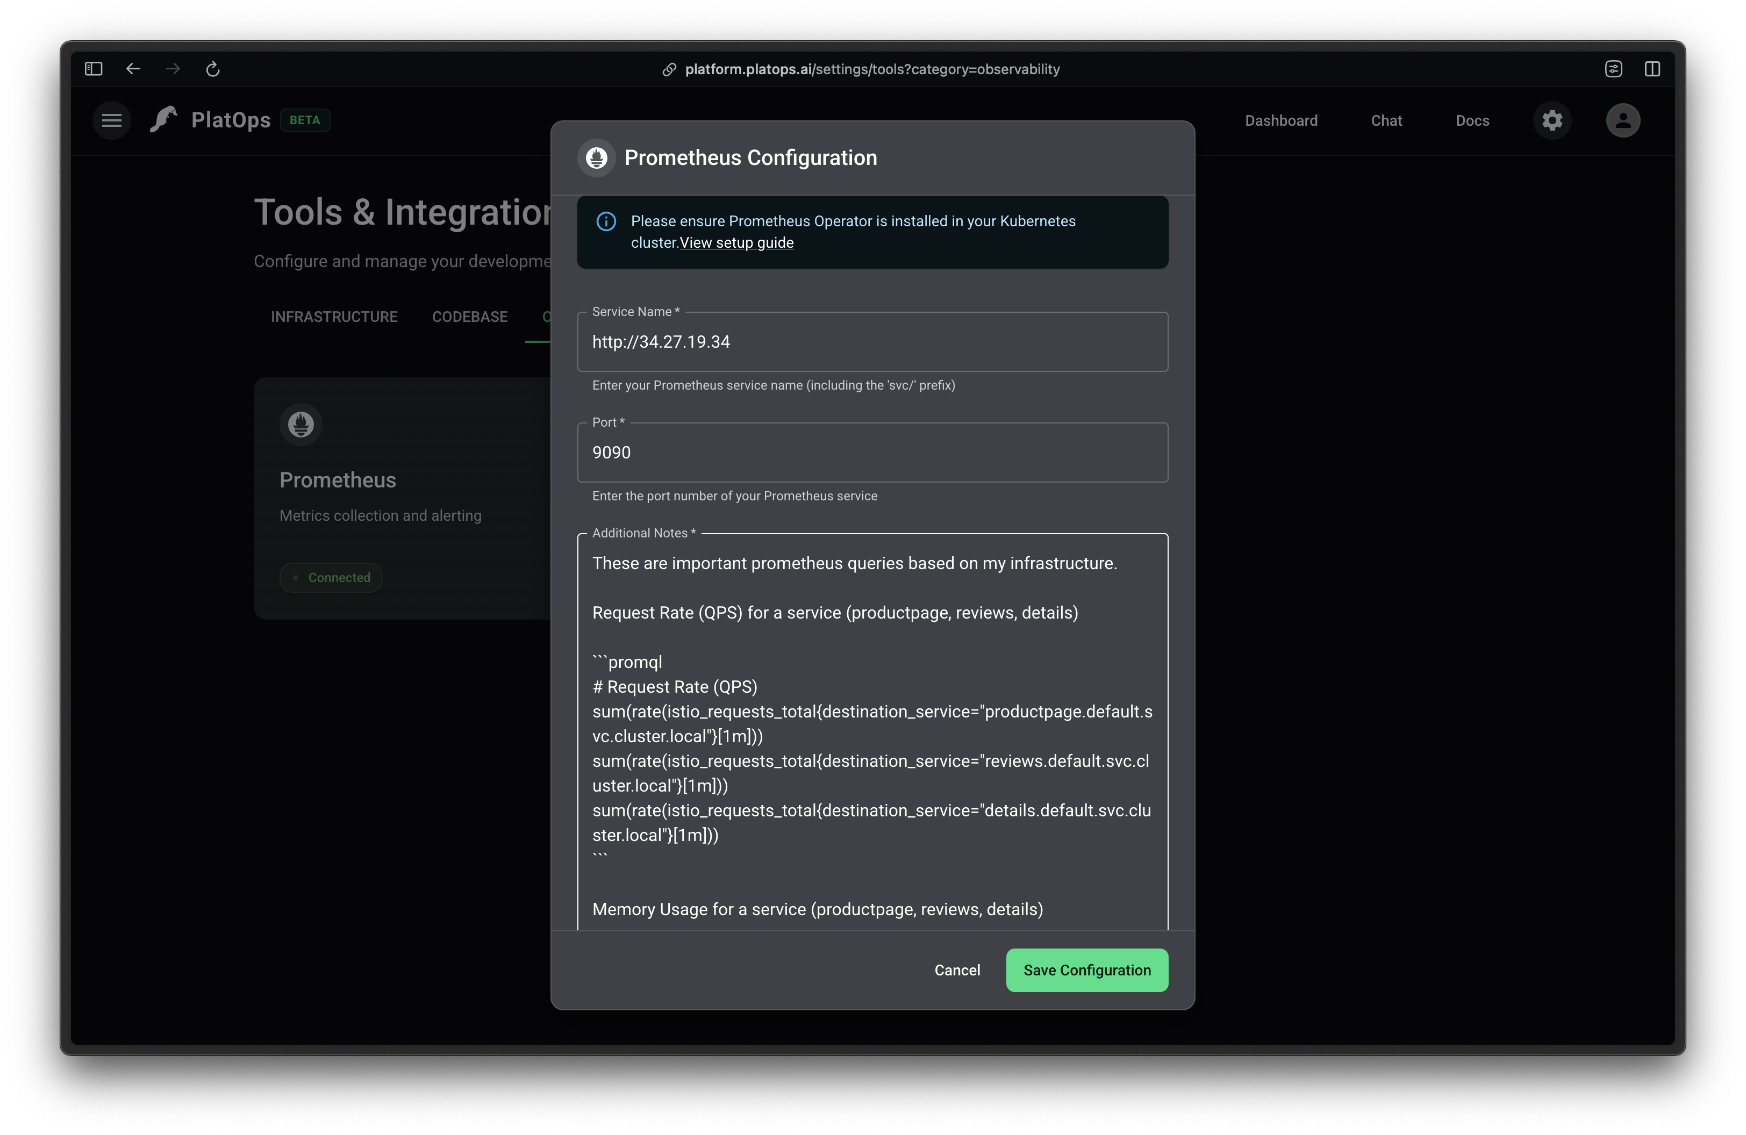Click 'These are important prometheus queries' line

(x=855, y=563)
